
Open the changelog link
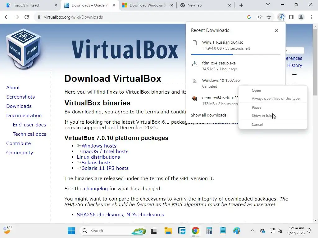[96, 189]
